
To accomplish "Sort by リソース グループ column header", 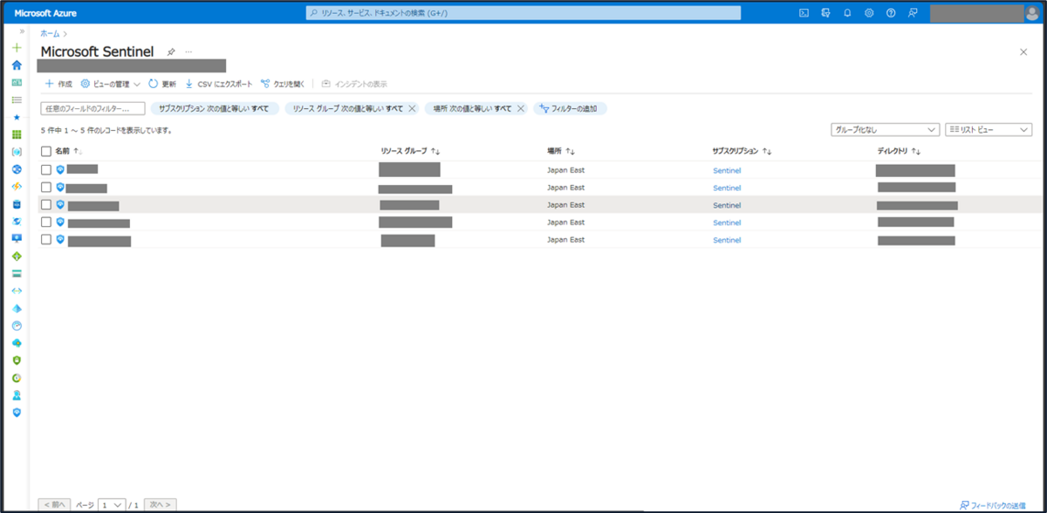I will (x=411, y=151).
